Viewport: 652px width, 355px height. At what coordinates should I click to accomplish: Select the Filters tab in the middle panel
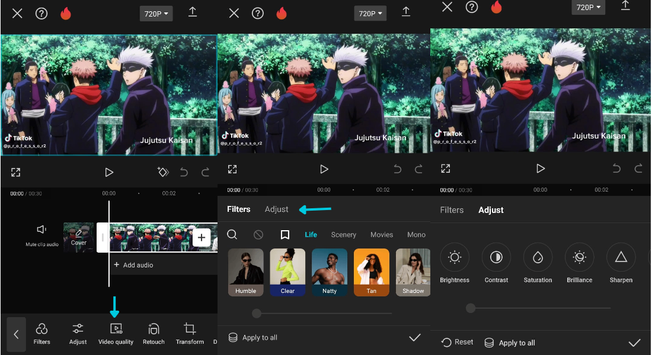(x=239, y=209)
